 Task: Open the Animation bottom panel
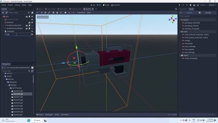65,115
